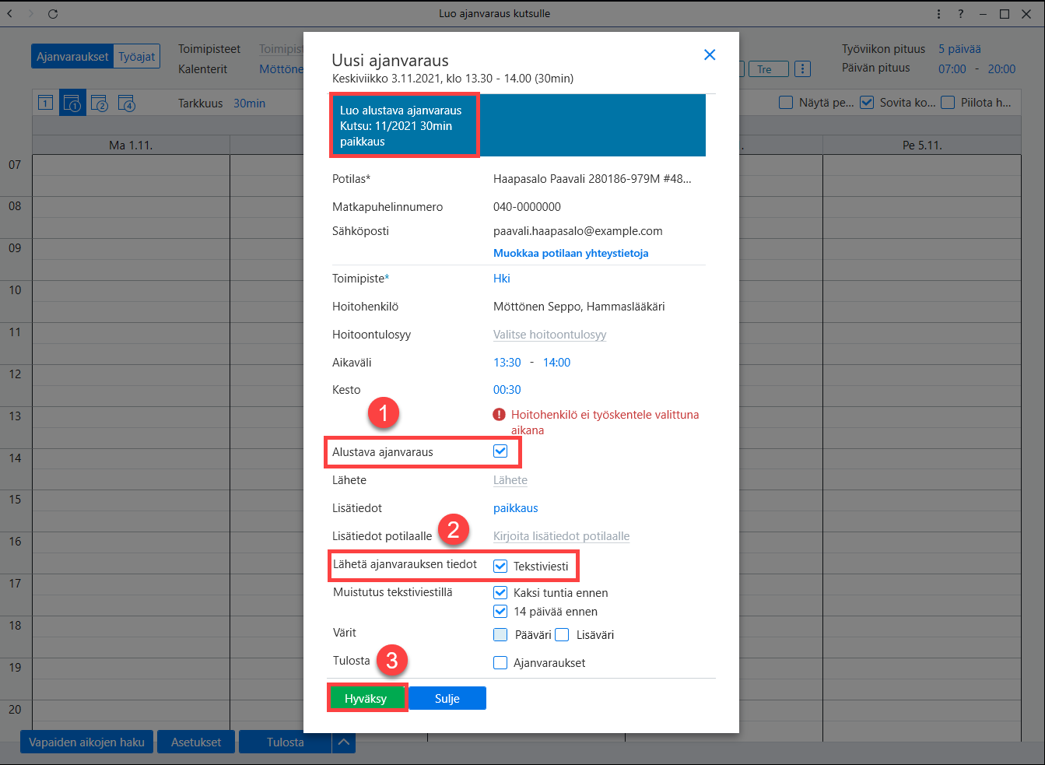Click the refresh icon in title bar
The image size is (1045, 765).
click(x=53, y=13)
